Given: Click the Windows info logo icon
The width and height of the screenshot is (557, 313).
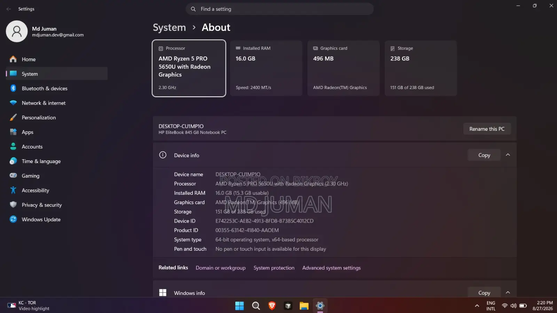Looking at the screenshot, I should coord(163,293).
